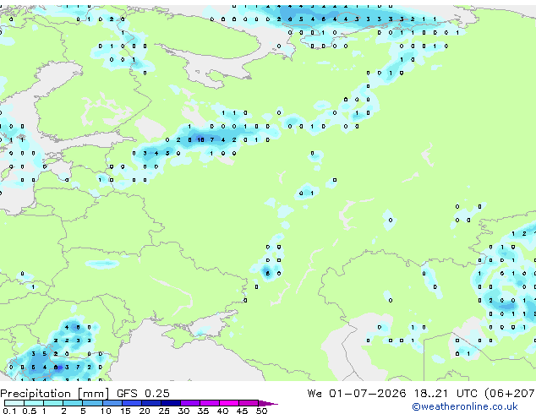The width and height of the screenshot is (536, 414).
Task: Click the '18' precipitation value on map
Action: pyautogui.click(x=200, y=139)
